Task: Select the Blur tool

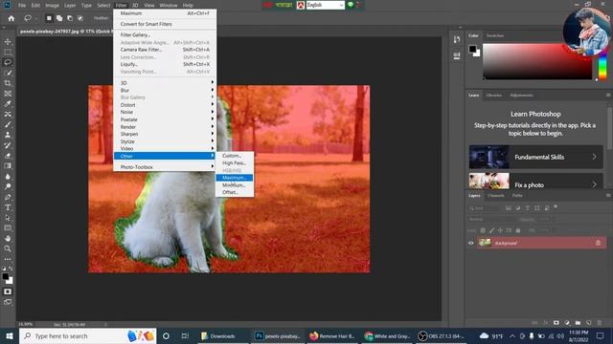Action: point(8,176)
